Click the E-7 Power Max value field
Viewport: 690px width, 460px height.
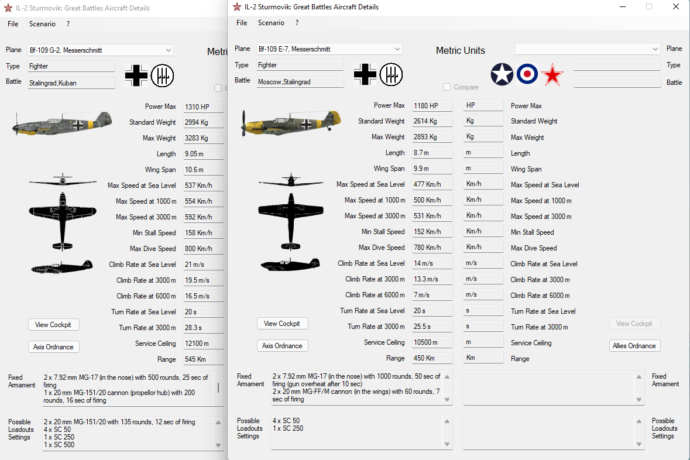pyautogui.click(x=432, y=106)
